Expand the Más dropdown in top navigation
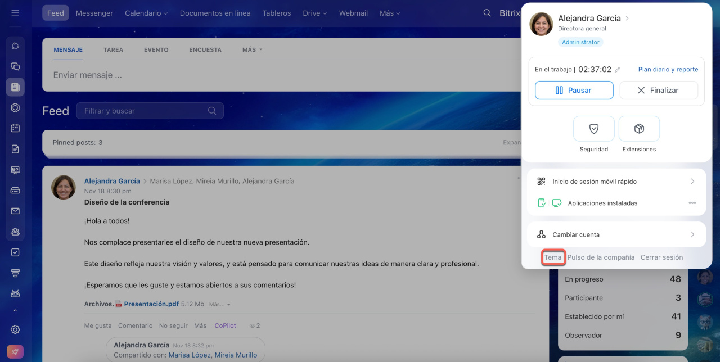Viewport: 720px width, 362px height. pos(390,13)
